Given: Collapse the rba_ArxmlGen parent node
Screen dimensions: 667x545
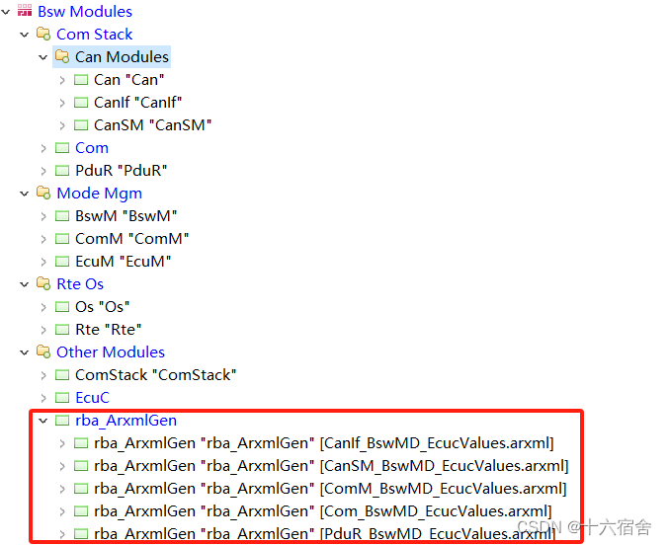Looking at the screenshot, I should [42, 421].
